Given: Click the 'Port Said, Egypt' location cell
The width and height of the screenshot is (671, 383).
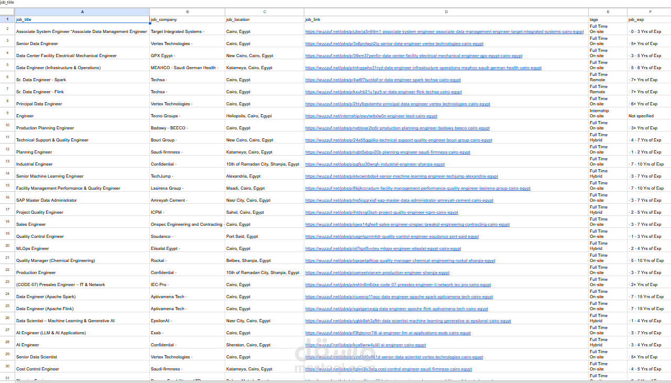Looking at the screenshot, I should (x=265, y=234).
